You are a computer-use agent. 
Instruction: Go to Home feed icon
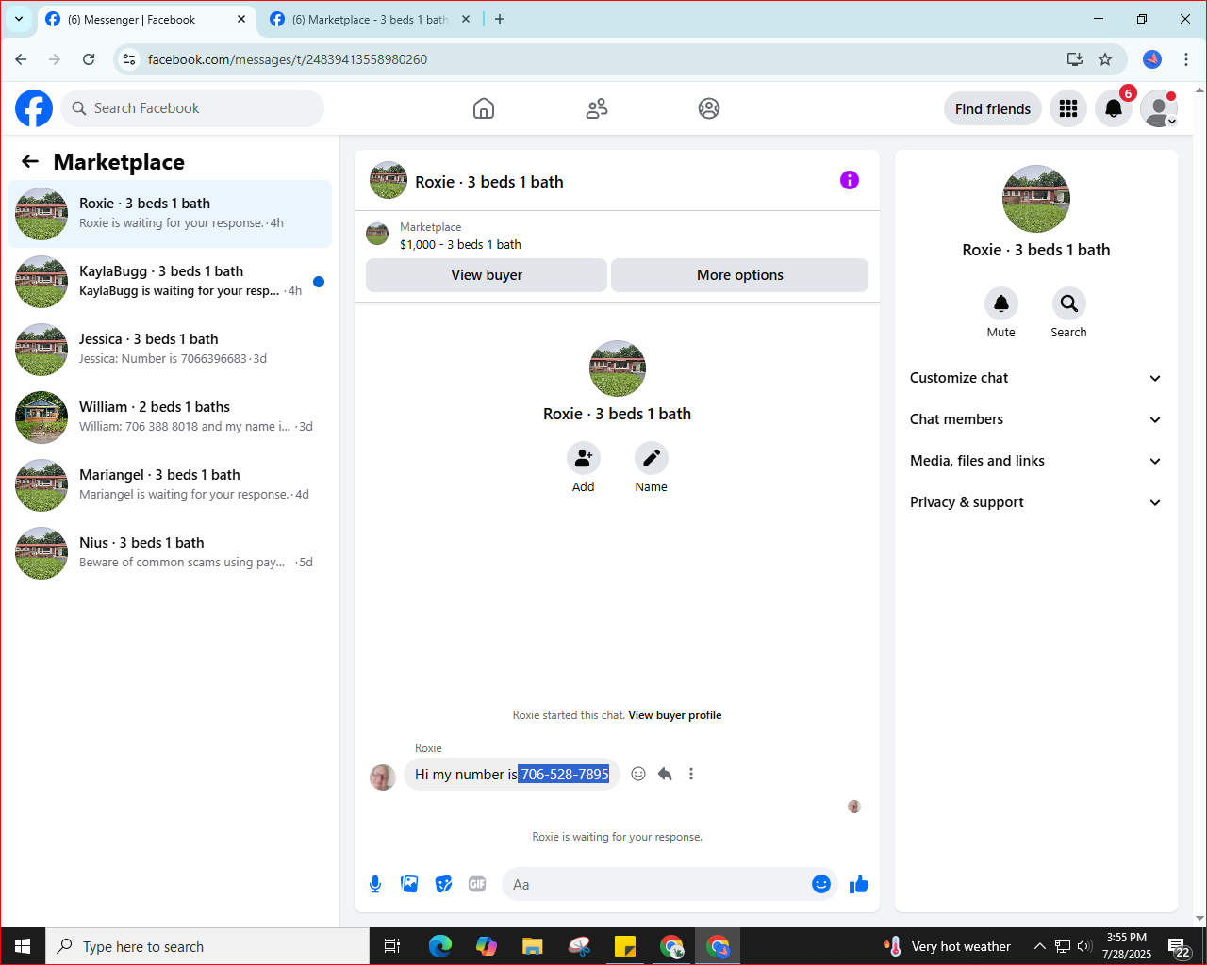[484, 108]
